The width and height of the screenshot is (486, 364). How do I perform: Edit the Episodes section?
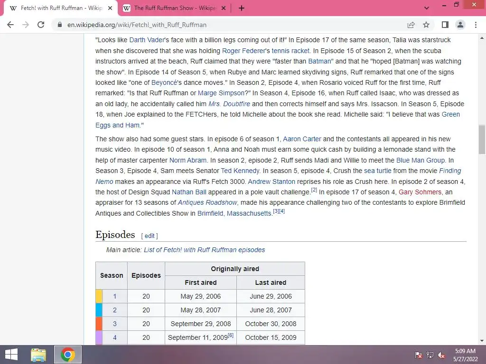[x=150, y=236]
